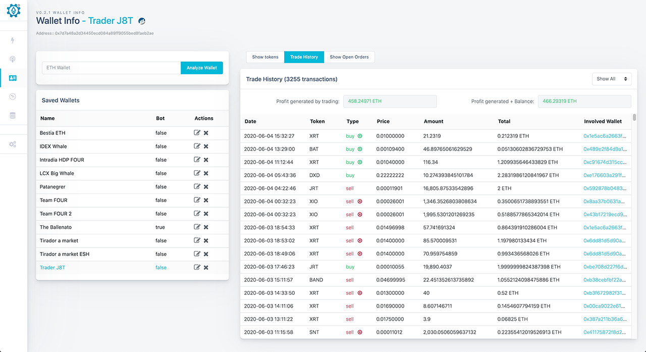This screenshot has height=352, width=646.
Task: Click the trade history table scrollbar
Action: click(634, 118)
